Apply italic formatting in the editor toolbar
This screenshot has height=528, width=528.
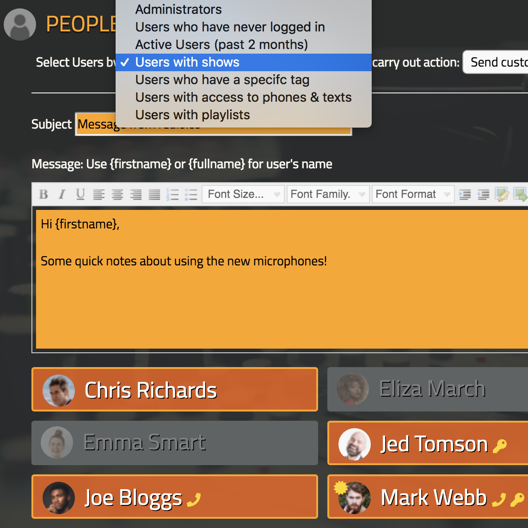click(x=62, y=194)
